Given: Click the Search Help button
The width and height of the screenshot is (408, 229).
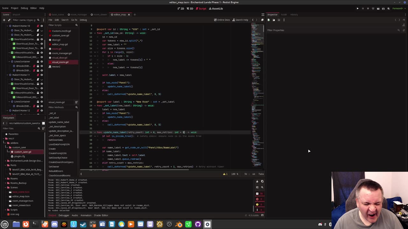Looking at the screenshot, I should pyautogui.click(x=240, y=20).
